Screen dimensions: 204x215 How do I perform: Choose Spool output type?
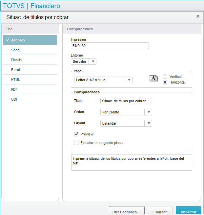click(x=30, y=50)
